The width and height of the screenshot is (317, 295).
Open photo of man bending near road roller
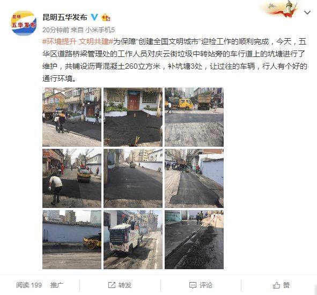[x=72, y=178]
